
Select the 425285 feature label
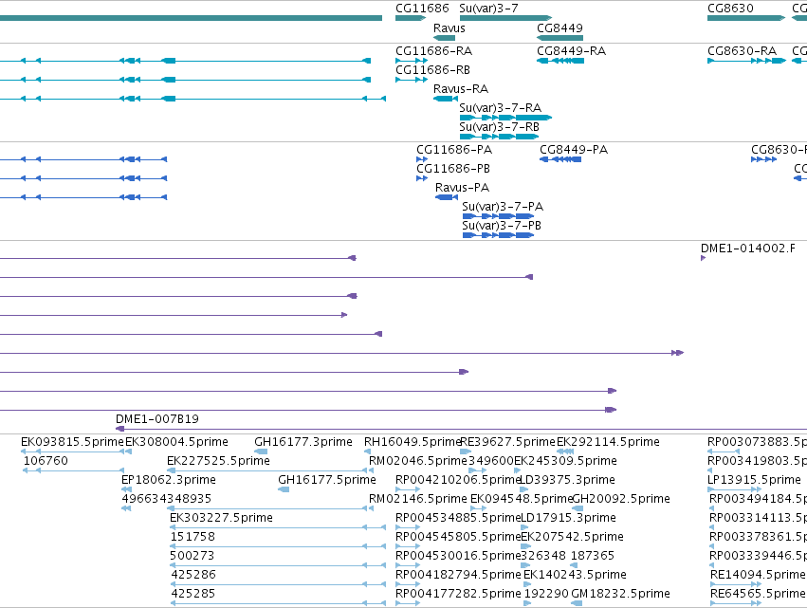pyautogui.click(x=193, y=594)
